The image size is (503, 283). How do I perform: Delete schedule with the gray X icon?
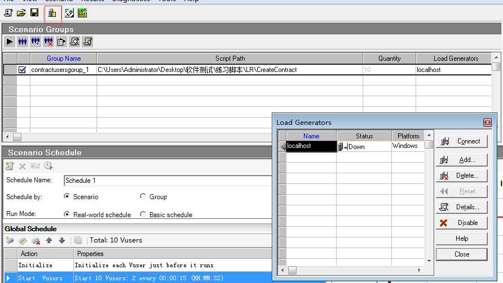pos(22,166)
